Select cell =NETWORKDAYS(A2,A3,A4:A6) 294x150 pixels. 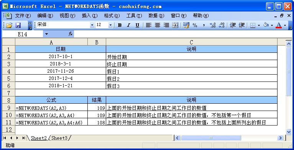[x=51, y=122]
